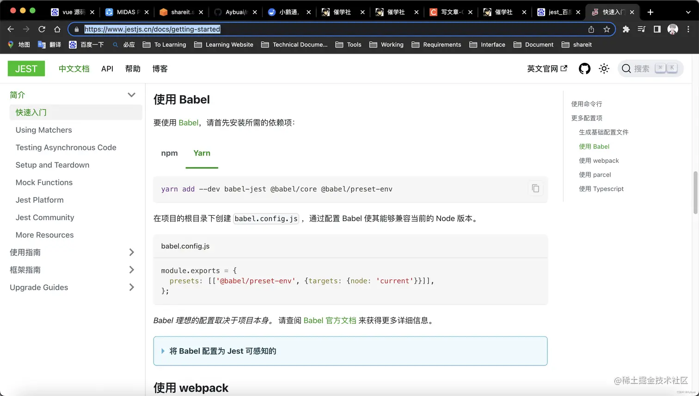The width and height of the screenshot is (699, 396).
Task: Open the profile avatar menu
Action: (x=673, y=29)
